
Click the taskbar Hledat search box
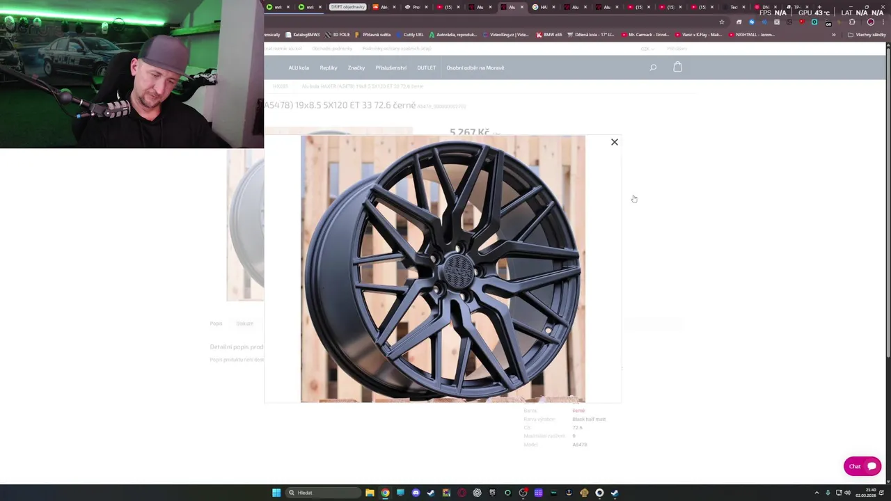tap(324, 493)
